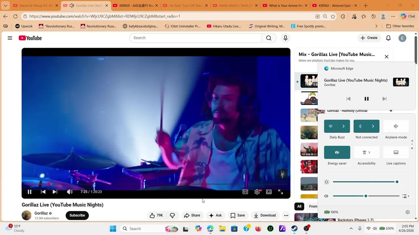Open the YouTube guide hamburger menu
The width and height of the screenshot is (419, 235).
pos(10,38)
